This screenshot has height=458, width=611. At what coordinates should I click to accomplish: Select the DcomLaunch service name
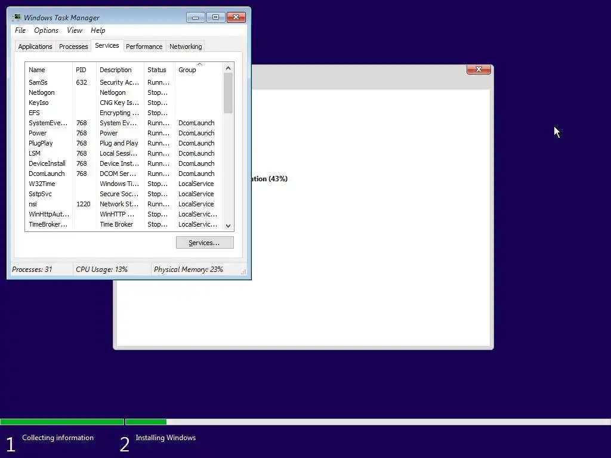(x=47, y=174)
